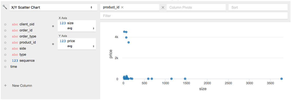Open the avg aggregate dropdown for size
The image size is (292, 101).
coord(81,28)
